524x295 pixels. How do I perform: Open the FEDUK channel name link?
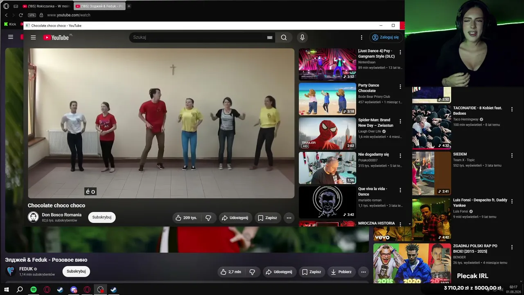click(26, 269)
